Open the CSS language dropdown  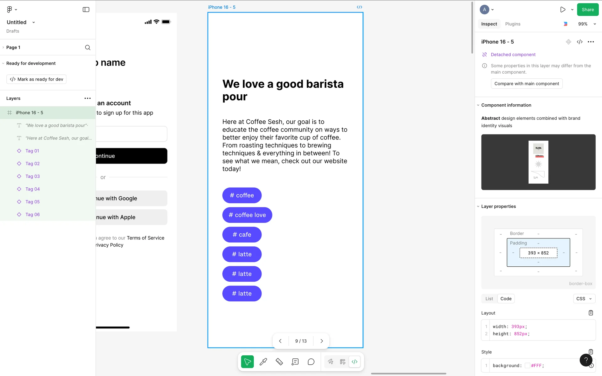click(584, 299)
